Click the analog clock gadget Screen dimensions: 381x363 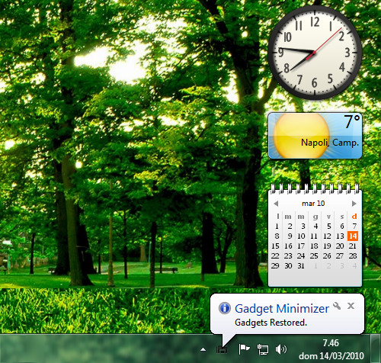(315, 53)
